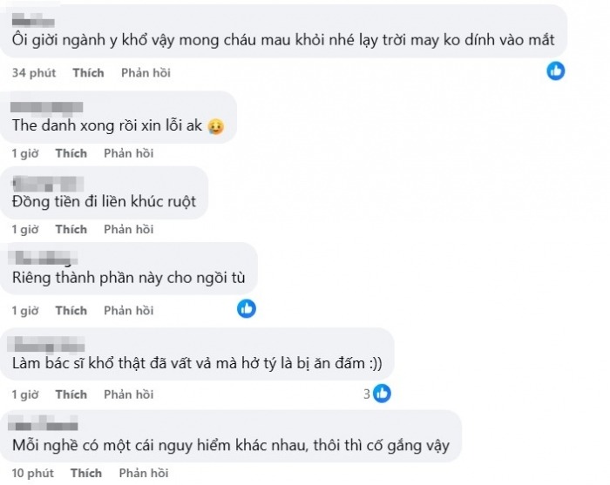Open '34 phút' timestamp of first comment
Image resolution: width=610 pixels, height=485 pixels.
coord(34,73)
